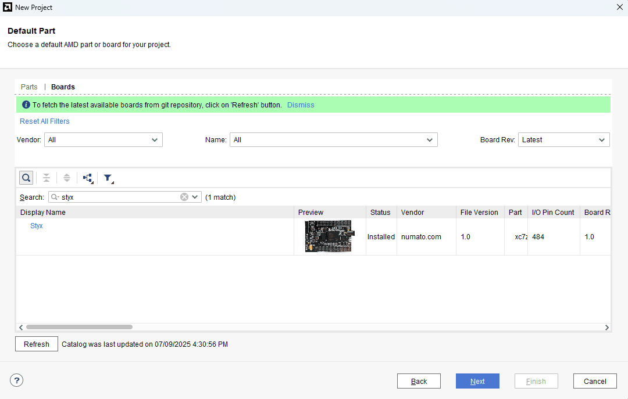Click the help question mark icon

[x=17, y=381]
